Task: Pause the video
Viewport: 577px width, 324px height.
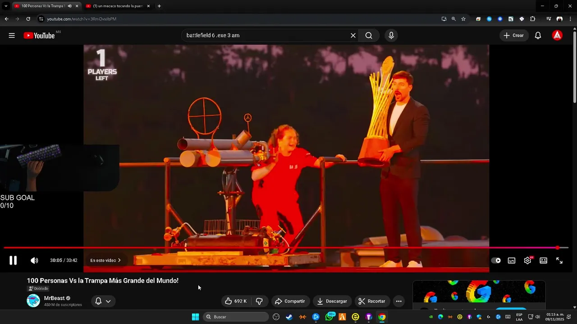Action: click(13, 260)
